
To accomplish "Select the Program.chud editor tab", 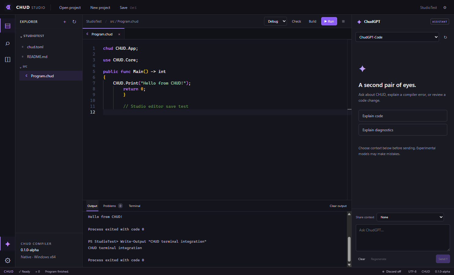I will click(103, 34).
